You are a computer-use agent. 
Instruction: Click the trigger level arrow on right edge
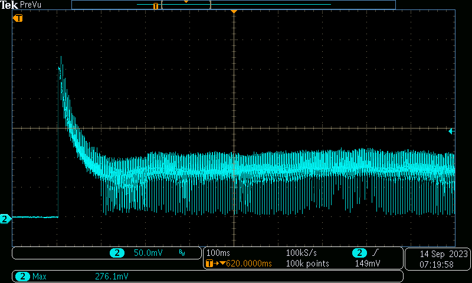click(451, 131)
